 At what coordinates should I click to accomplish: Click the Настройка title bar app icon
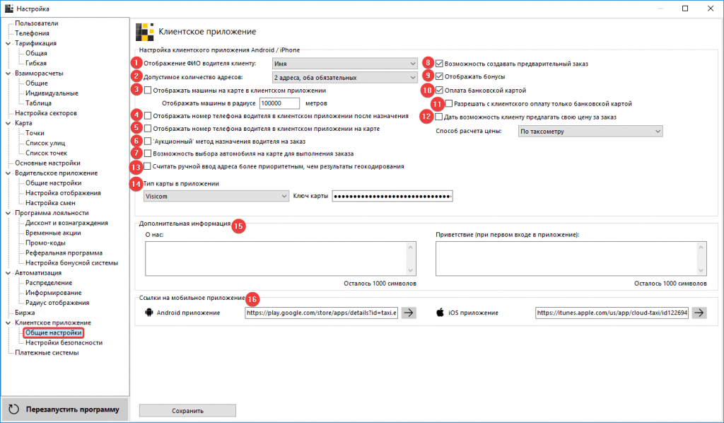(8, 8)
